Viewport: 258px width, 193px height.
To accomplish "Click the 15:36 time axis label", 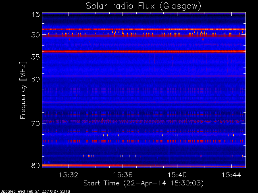I will 123,175.
